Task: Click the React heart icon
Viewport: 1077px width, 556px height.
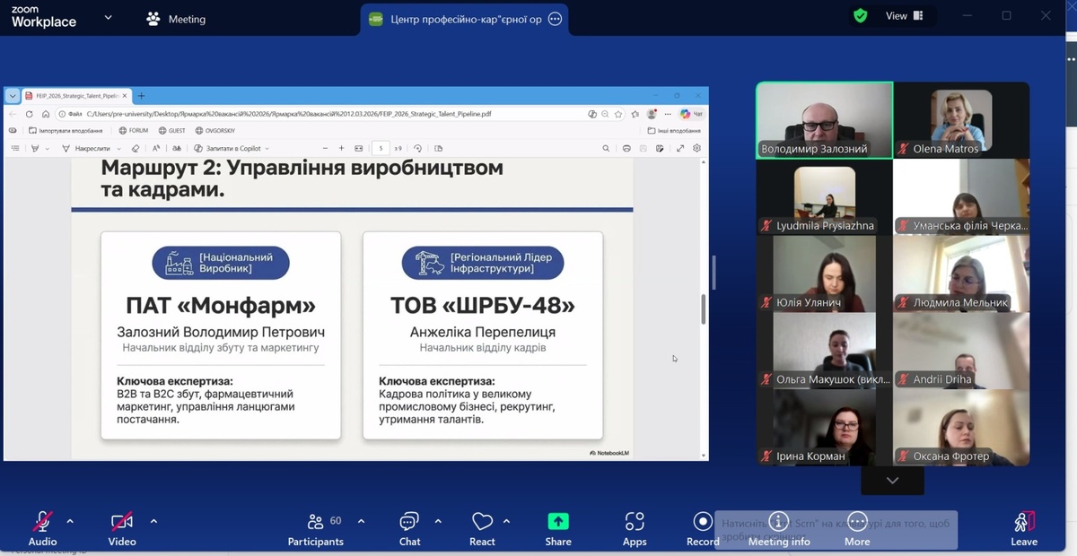Action: click(482, 523)
